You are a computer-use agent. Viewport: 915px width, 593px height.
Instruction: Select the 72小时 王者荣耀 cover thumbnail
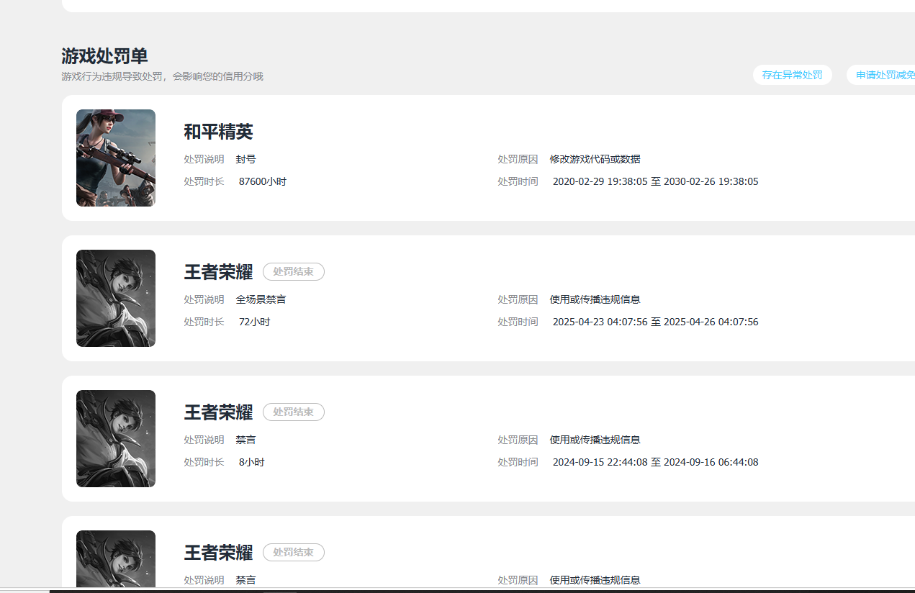pyautogui.click(x=116, y=298)
